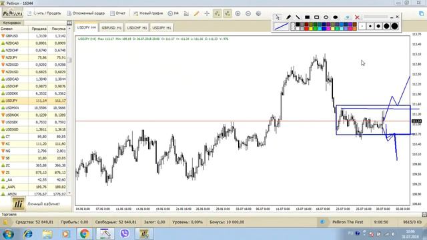Click the Купить / Продать button

[x=45, y=13]
